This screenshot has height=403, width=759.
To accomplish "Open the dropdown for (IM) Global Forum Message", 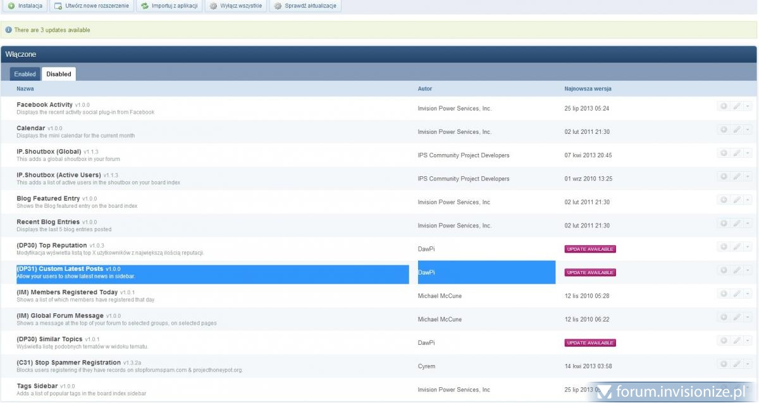I will [x=748, y=317].
